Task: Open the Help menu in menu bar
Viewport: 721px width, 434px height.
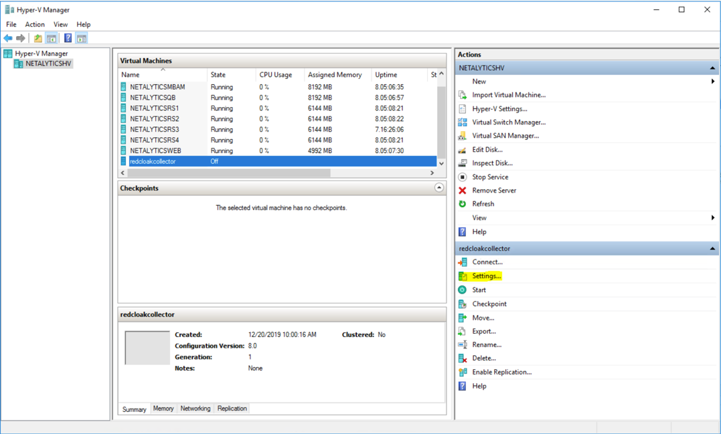Action: (84, 24)
